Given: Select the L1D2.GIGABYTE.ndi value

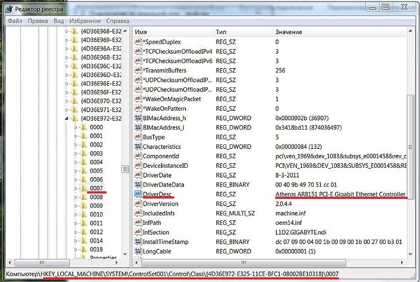Looking at the screenshot, I should 301,232.
